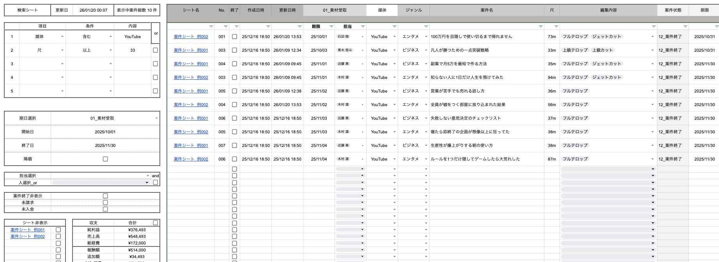Click filter icon under 作成日時 column
The width and height of the screenshot is (719, 262).
click(x=268, y=26)
